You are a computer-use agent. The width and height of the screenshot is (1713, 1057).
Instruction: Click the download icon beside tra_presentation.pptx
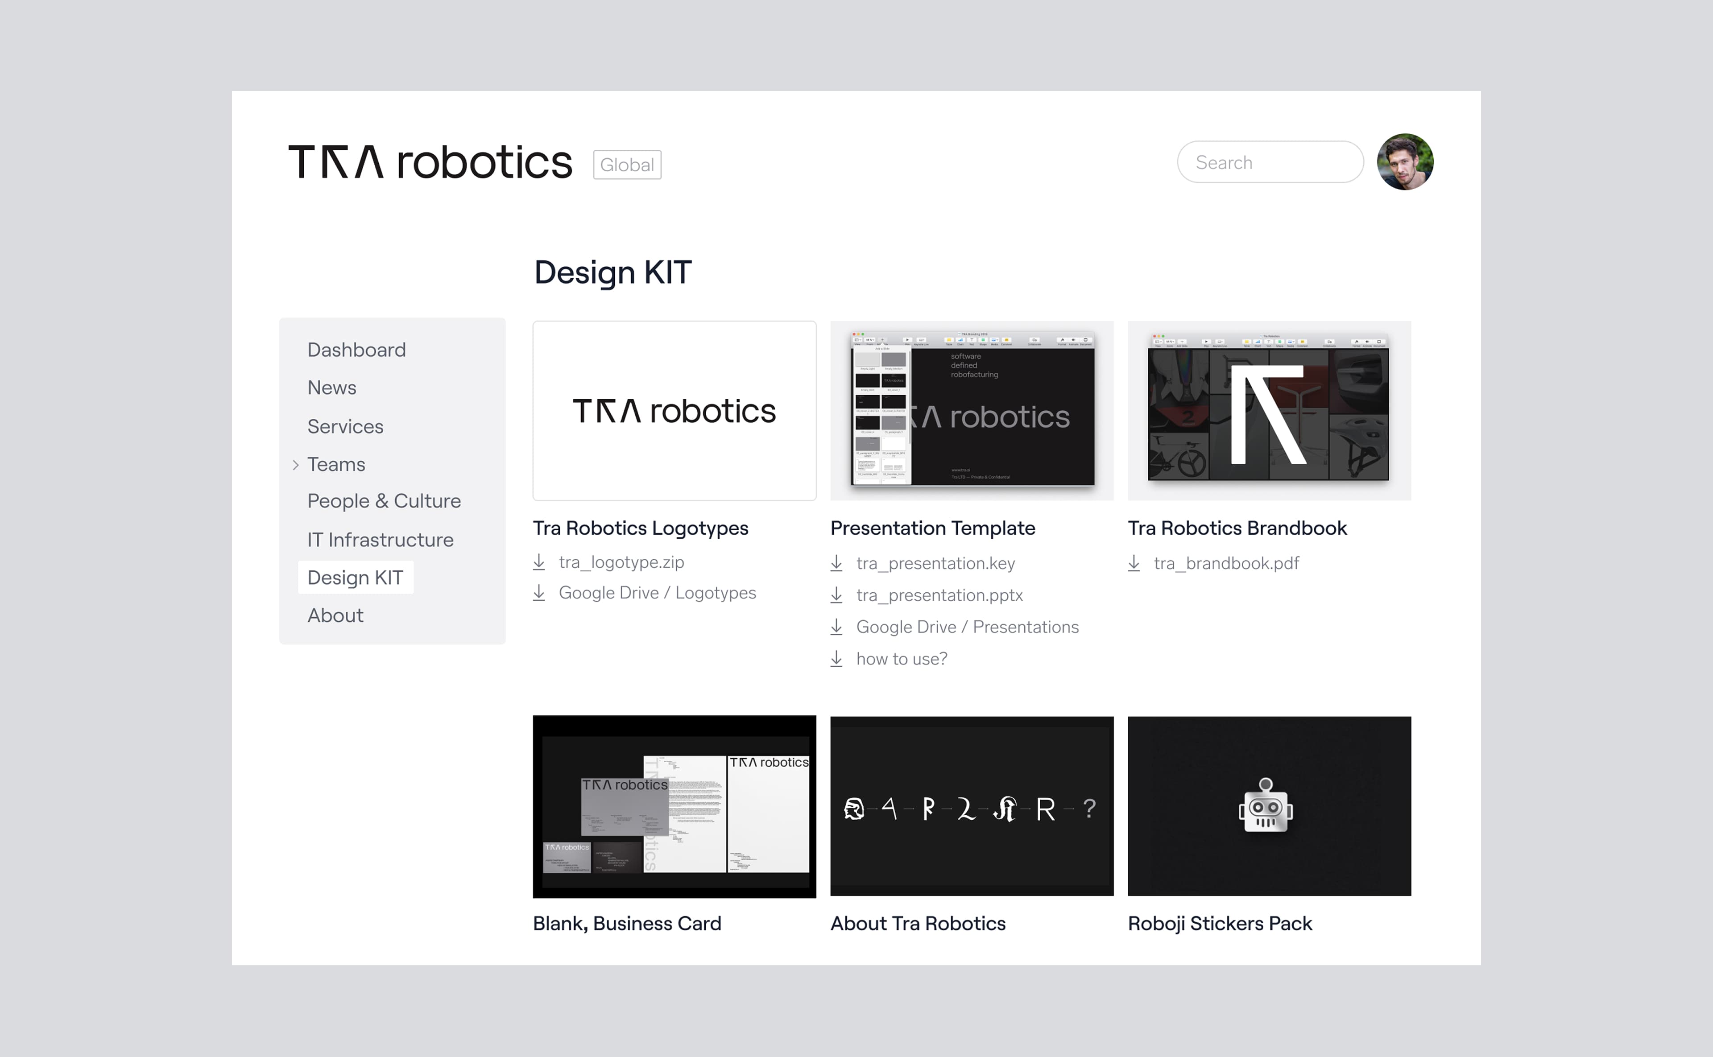[x=838, y=595]
